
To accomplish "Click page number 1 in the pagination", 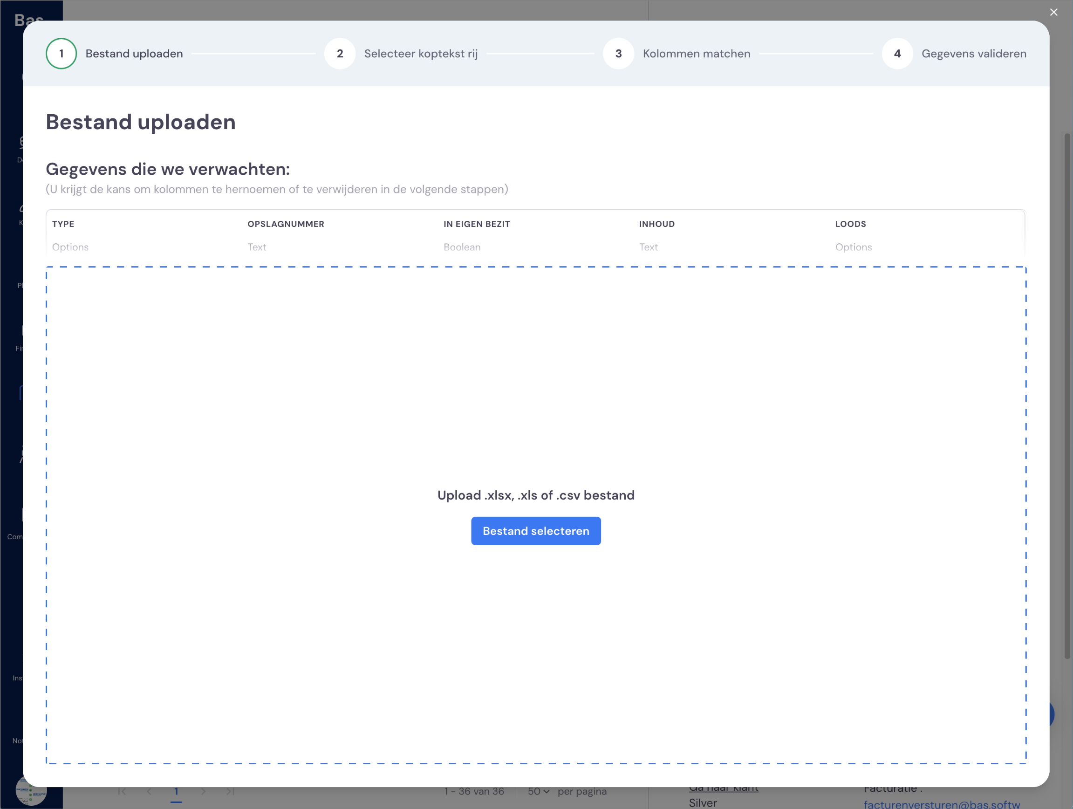I will (176, 792).
